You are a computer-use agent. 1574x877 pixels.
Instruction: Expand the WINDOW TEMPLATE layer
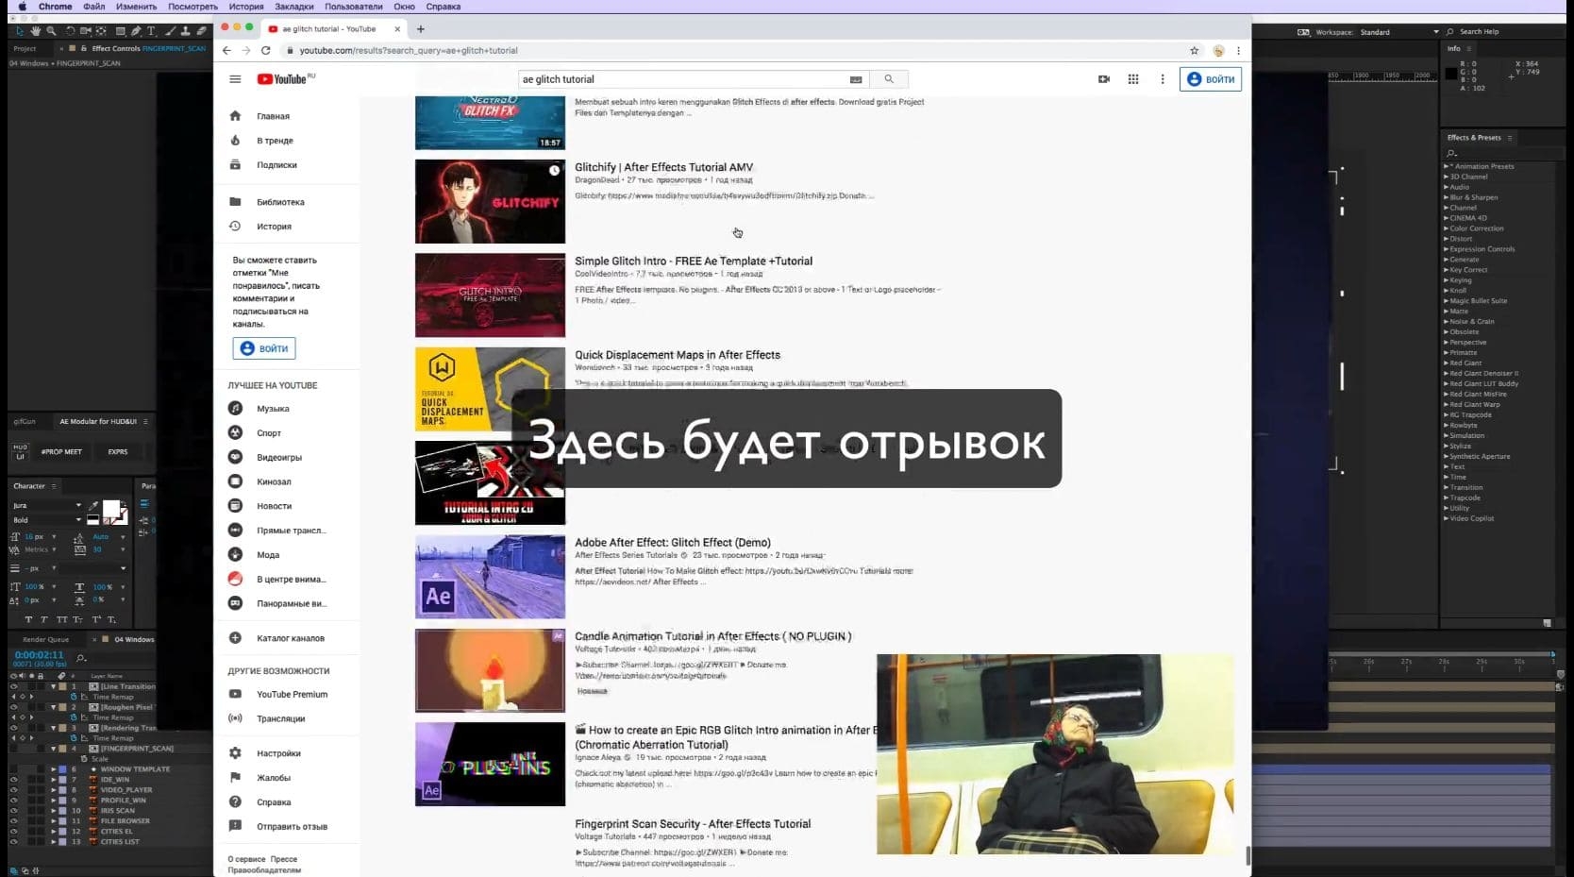tap(53, 769)
